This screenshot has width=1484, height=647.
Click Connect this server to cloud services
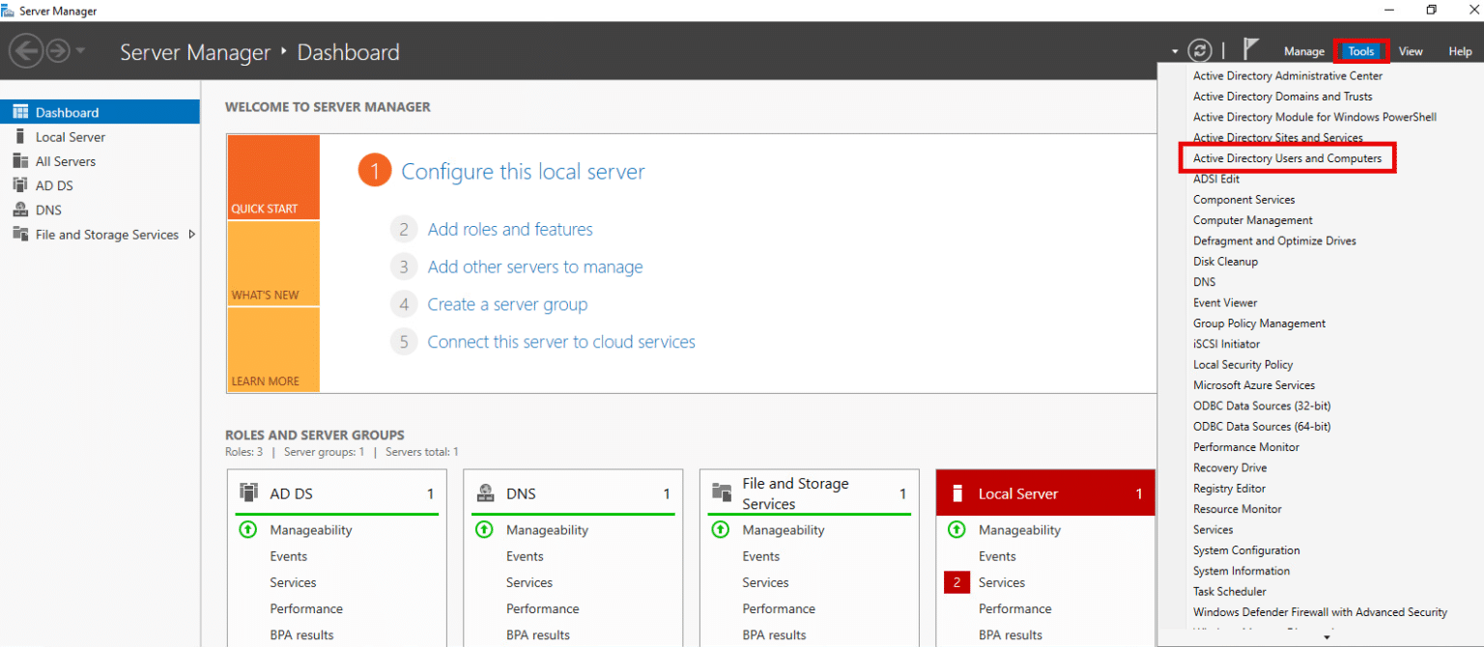[560, 341]
